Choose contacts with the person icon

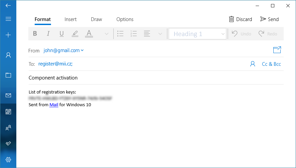pyautogui.click(x=253, y=64)
